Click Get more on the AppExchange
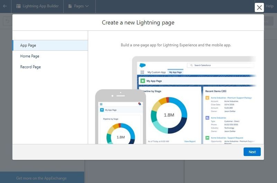 [41, 178]
